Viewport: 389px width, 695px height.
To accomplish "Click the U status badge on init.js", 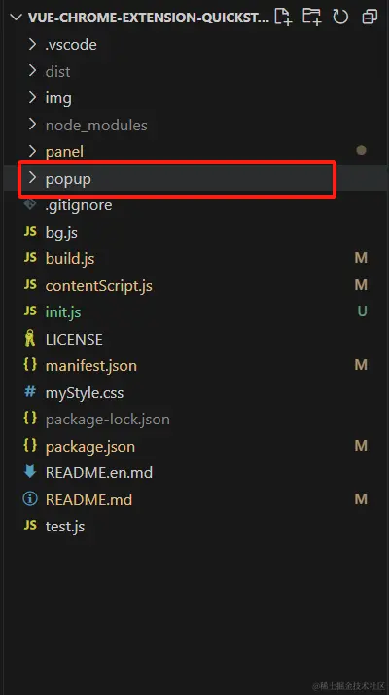I will [x=362, y=311].
